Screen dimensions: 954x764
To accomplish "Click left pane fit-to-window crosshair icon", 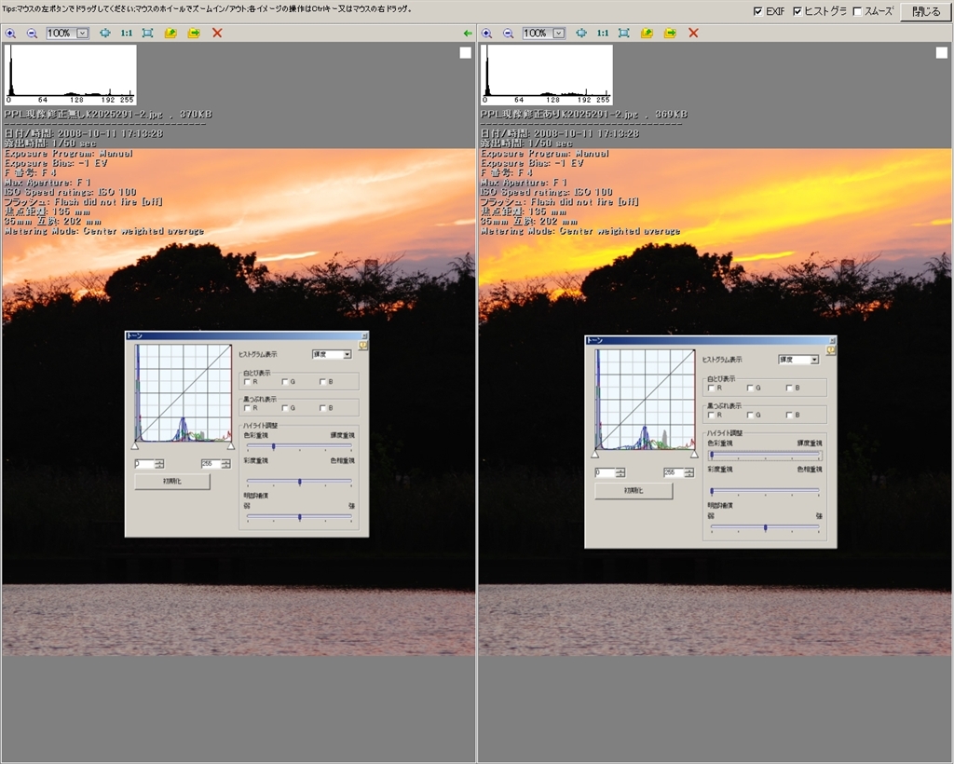I will tap(105, 34).
